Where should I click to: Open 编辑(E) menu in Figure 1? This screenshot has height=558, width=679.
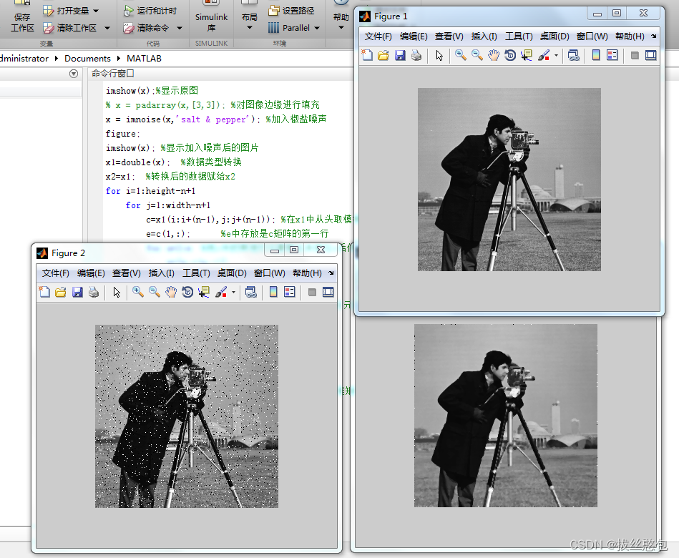pos(414,36)
